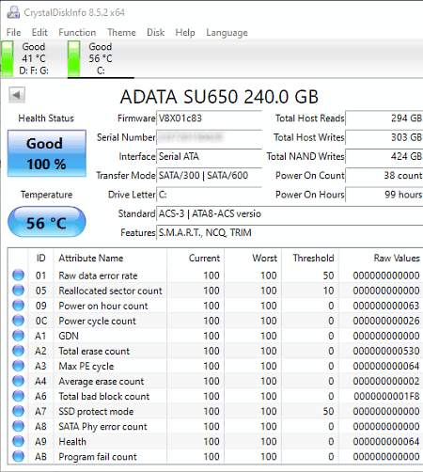Click the Current column header
The height and width of the screenshot is (472, 423).
pos(196,258)
